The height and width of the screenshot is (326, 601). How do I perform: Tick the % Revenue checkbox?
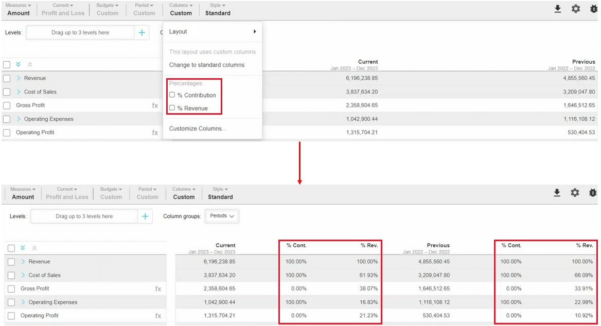(172, 108)
